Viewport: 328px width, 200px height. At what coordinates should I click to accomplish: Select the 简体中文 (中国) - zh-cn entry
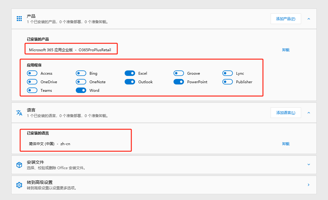click(49, 144)
